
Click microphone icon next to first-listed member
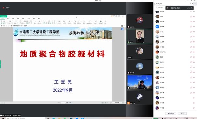(x=191, y=11)
